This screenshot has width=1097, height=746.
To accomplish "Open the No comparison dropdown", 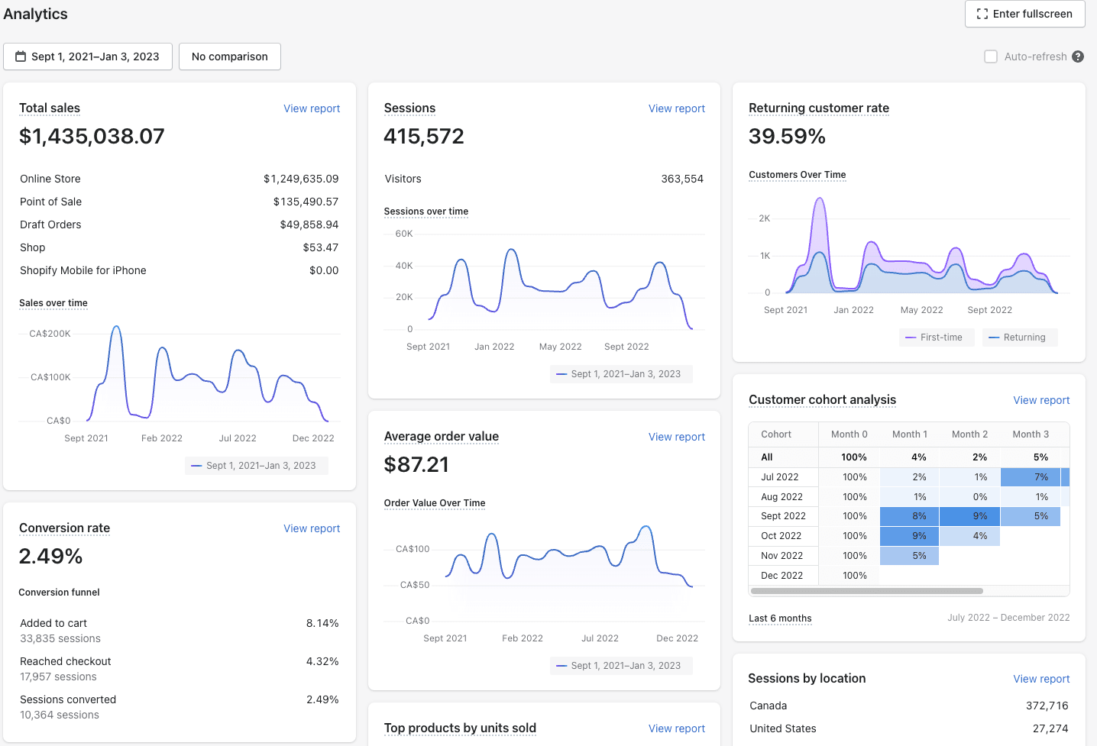I will pos(229,57).
